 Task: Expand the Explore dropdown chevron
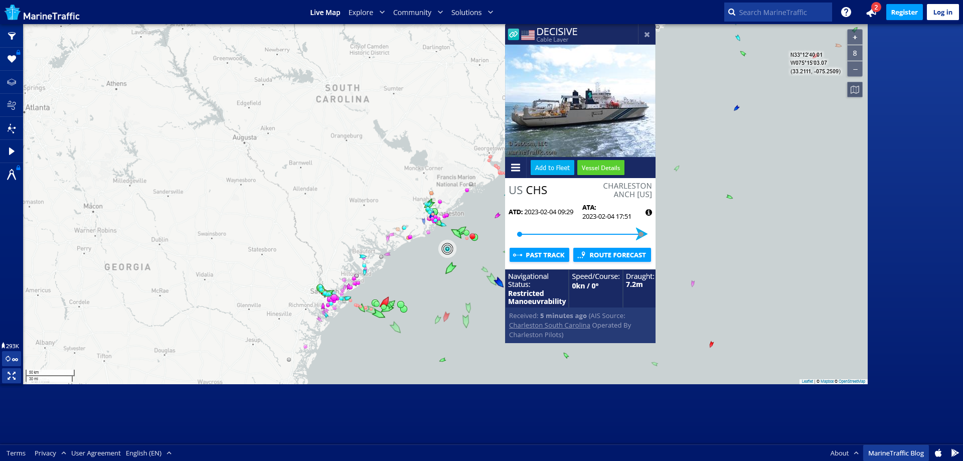(x=382, y=13)
